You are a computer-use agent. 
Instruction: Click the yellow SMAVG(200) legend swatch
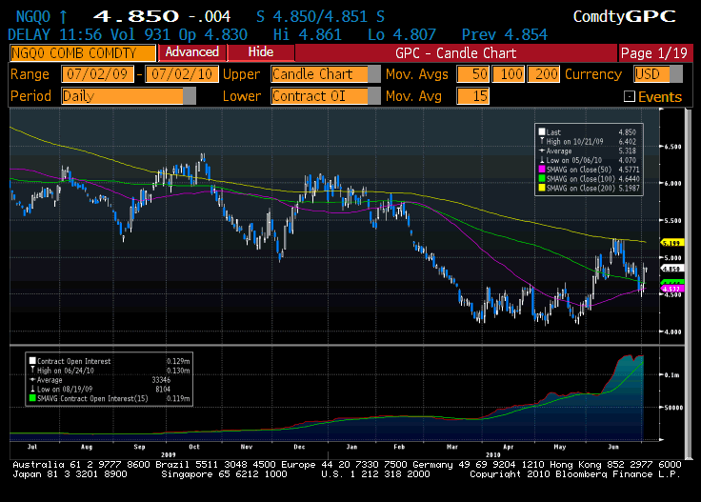541,190
